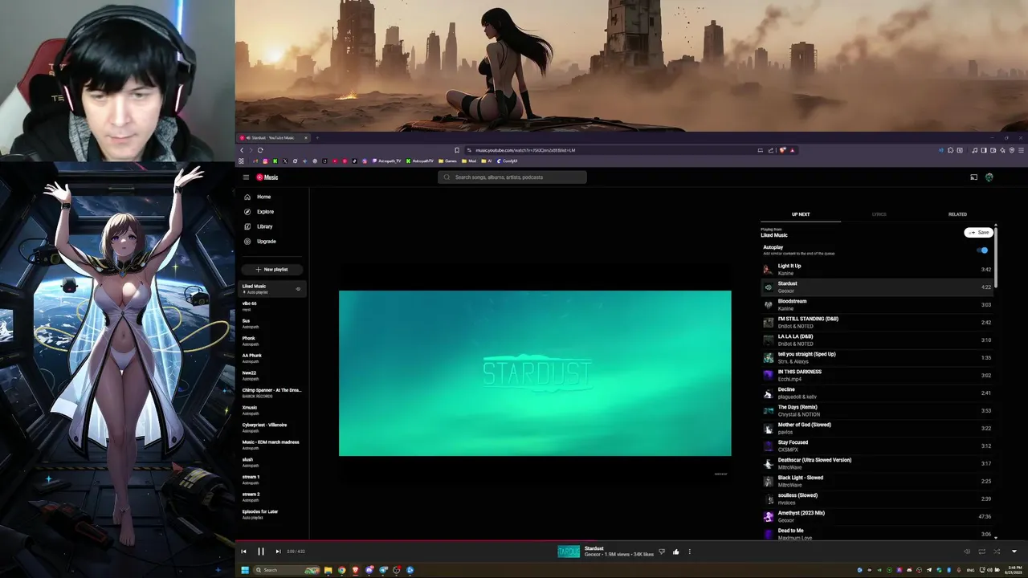
Task: Play Mother of God (Slowed) in queue
Action: [x=878, y=429]
